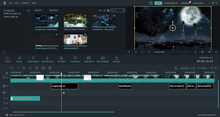Click the Undo arrow in timeline toolbar
This screenshot has width=220, height=117.
tap(12, 68)
